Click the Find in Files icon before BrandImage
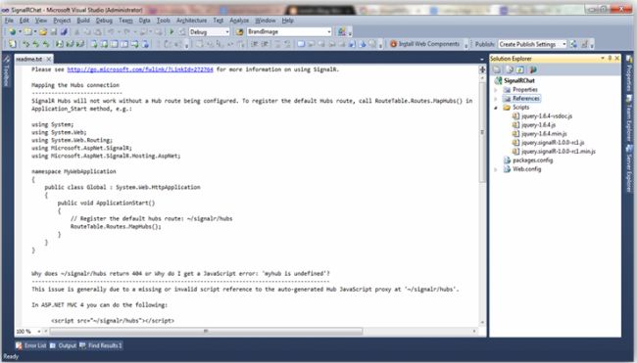This screenshot has height=363, width=637. [240, 31]
